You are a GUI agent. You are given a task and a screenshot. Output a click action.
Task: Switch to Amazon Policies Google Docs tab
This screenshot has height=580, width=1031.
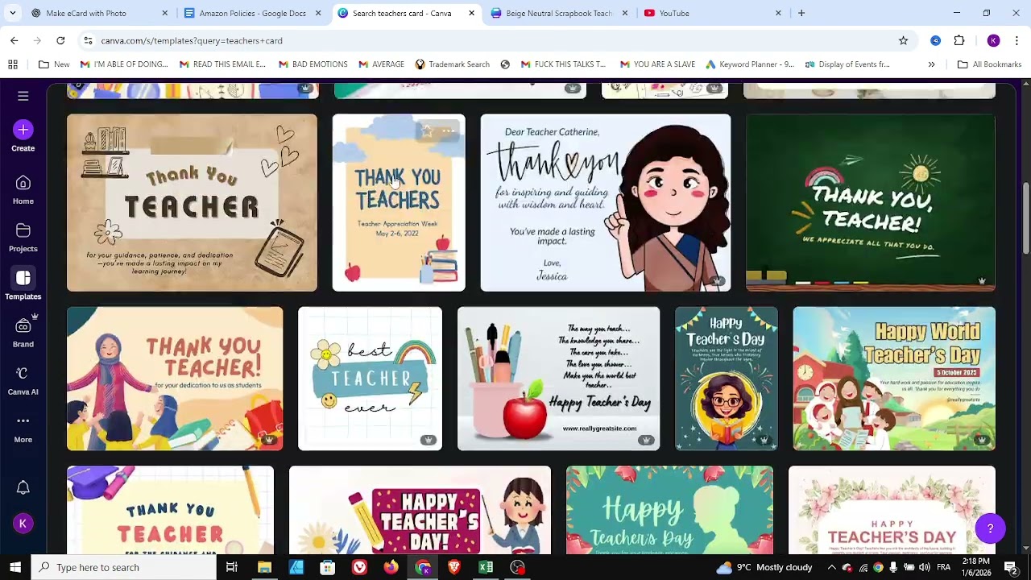point(252,13)
